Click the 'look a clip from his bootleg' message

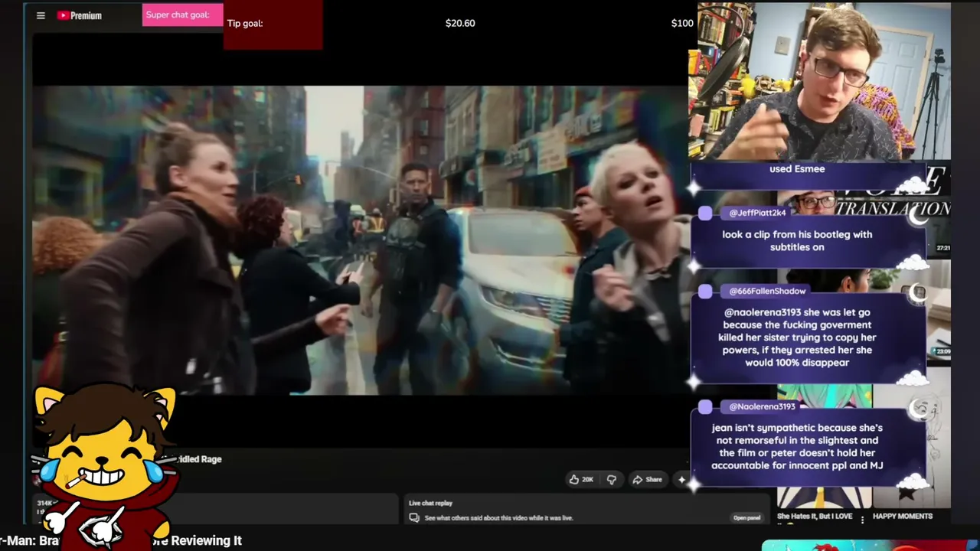(797, 241)
